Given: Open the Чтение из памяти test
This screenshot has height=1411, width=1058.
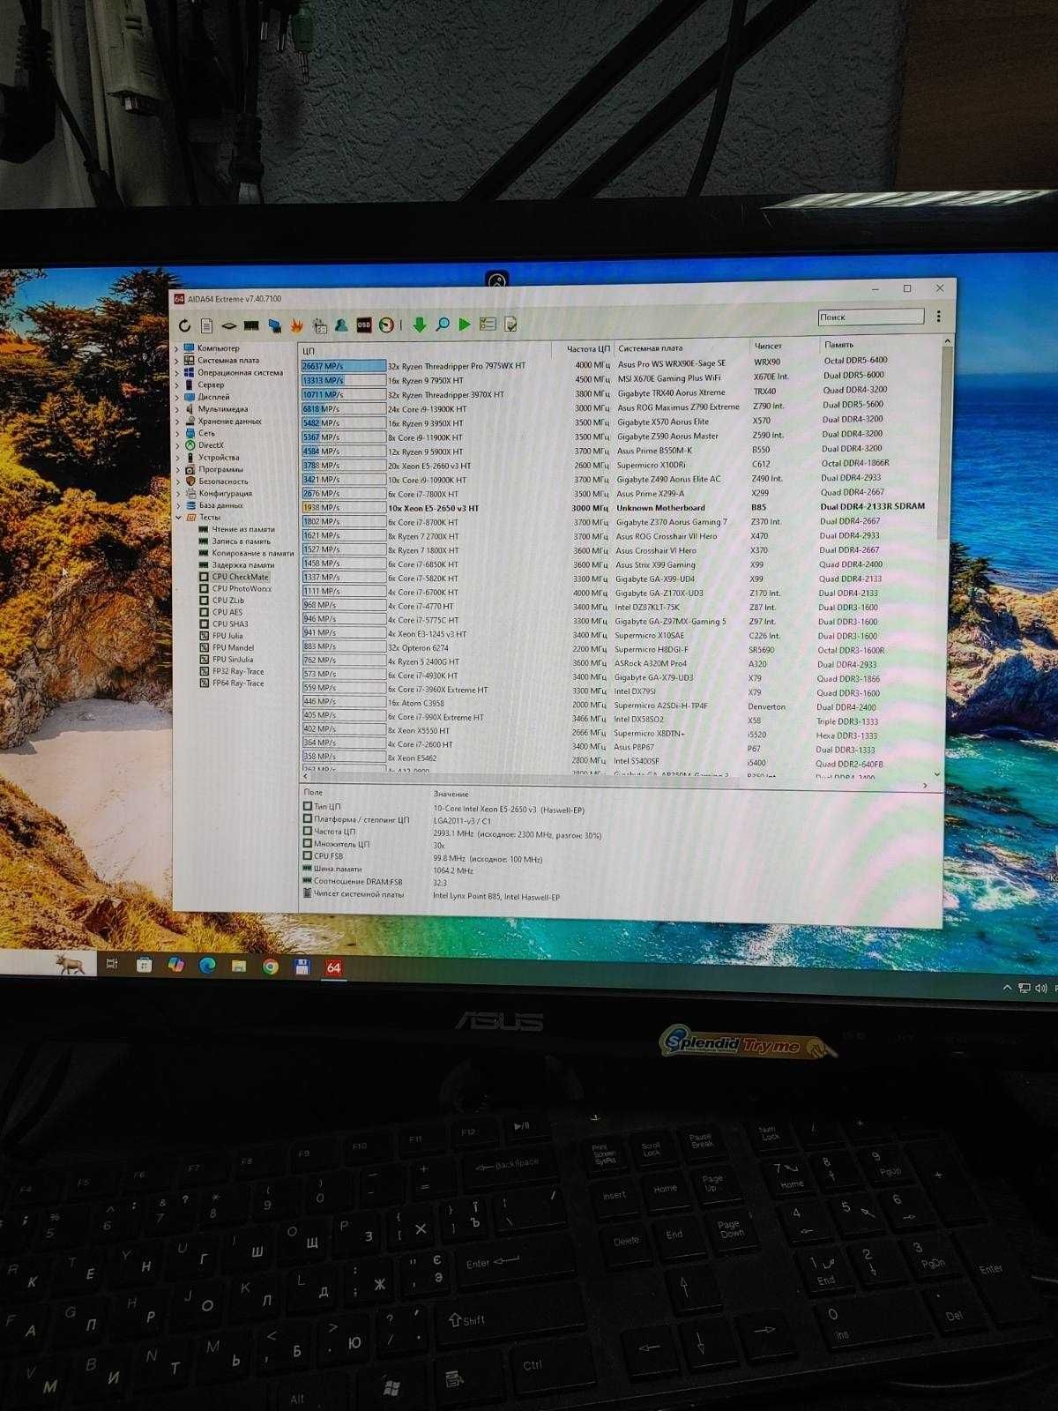Looking at the screenshot, I should point(243,529).
